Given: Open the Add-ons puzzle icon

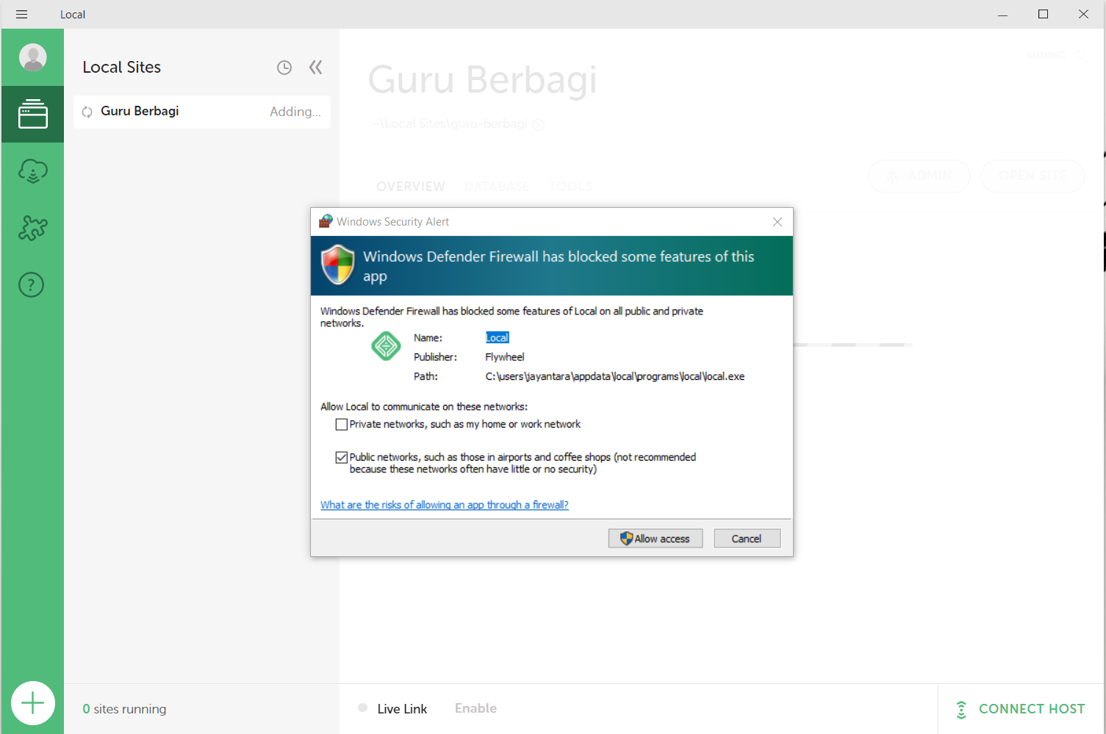Looking at the screenshot, I should [x=32, y=228].
